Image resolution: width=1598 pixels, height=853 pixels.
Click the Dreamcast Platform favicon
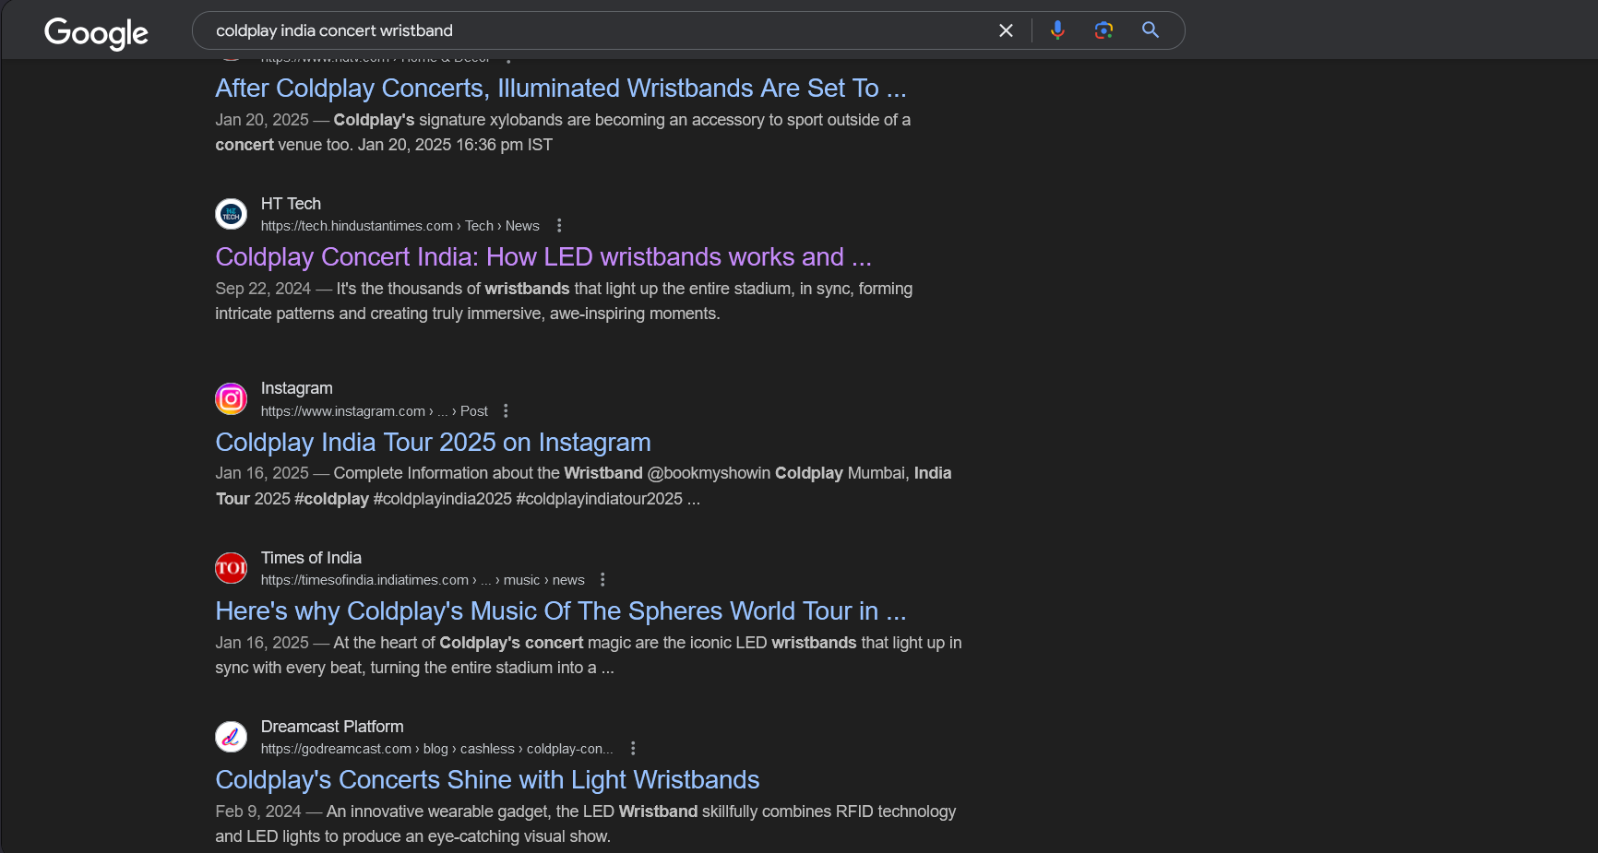pyautogui.click(x=231, y=737)
